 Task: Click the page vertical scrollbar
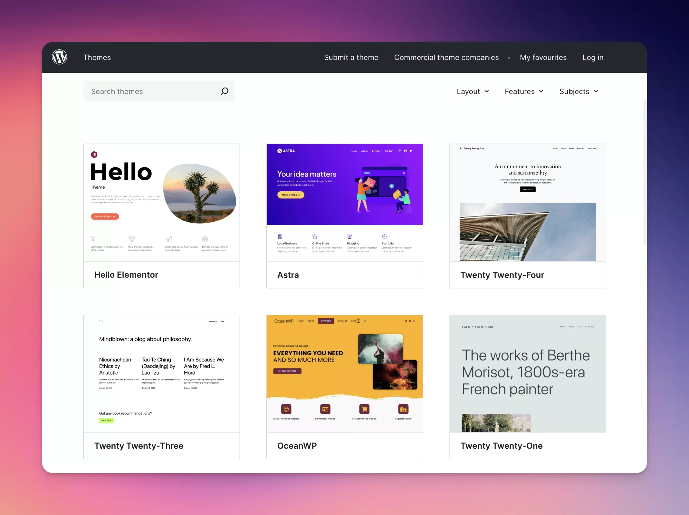click(645, 172)
